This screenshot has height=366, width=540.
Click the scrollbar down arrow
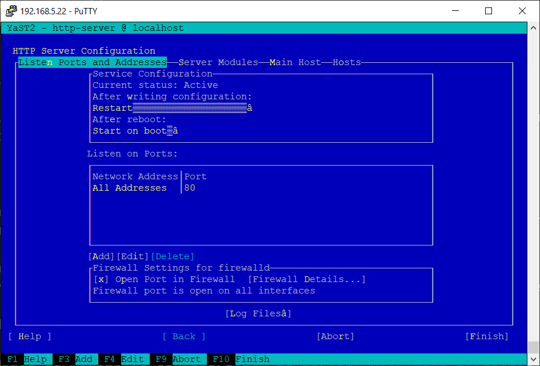click(x=534, y=360)
